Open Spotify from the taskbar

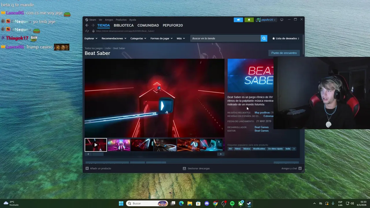(232, 203)
